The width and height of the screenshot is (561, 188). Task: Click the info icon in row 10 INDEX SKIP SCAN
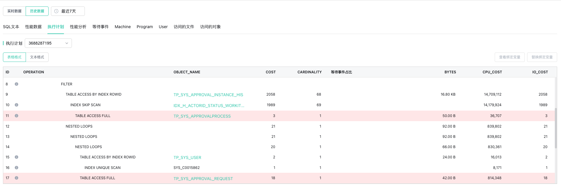pos(16,105)
